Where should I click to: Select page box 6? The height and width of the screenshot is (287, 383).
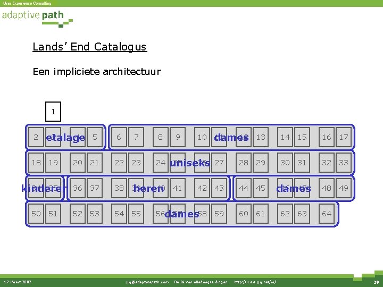[119, 137]
